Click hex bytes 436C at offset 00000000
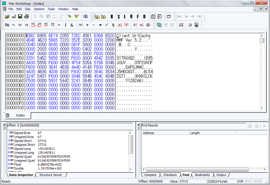Viewport: 270px width, 185px height. pos(31,36)
